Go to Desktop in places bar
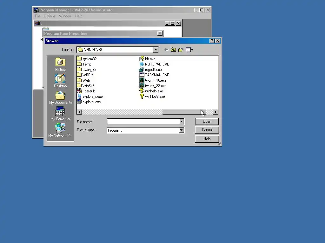 [60, 81]
